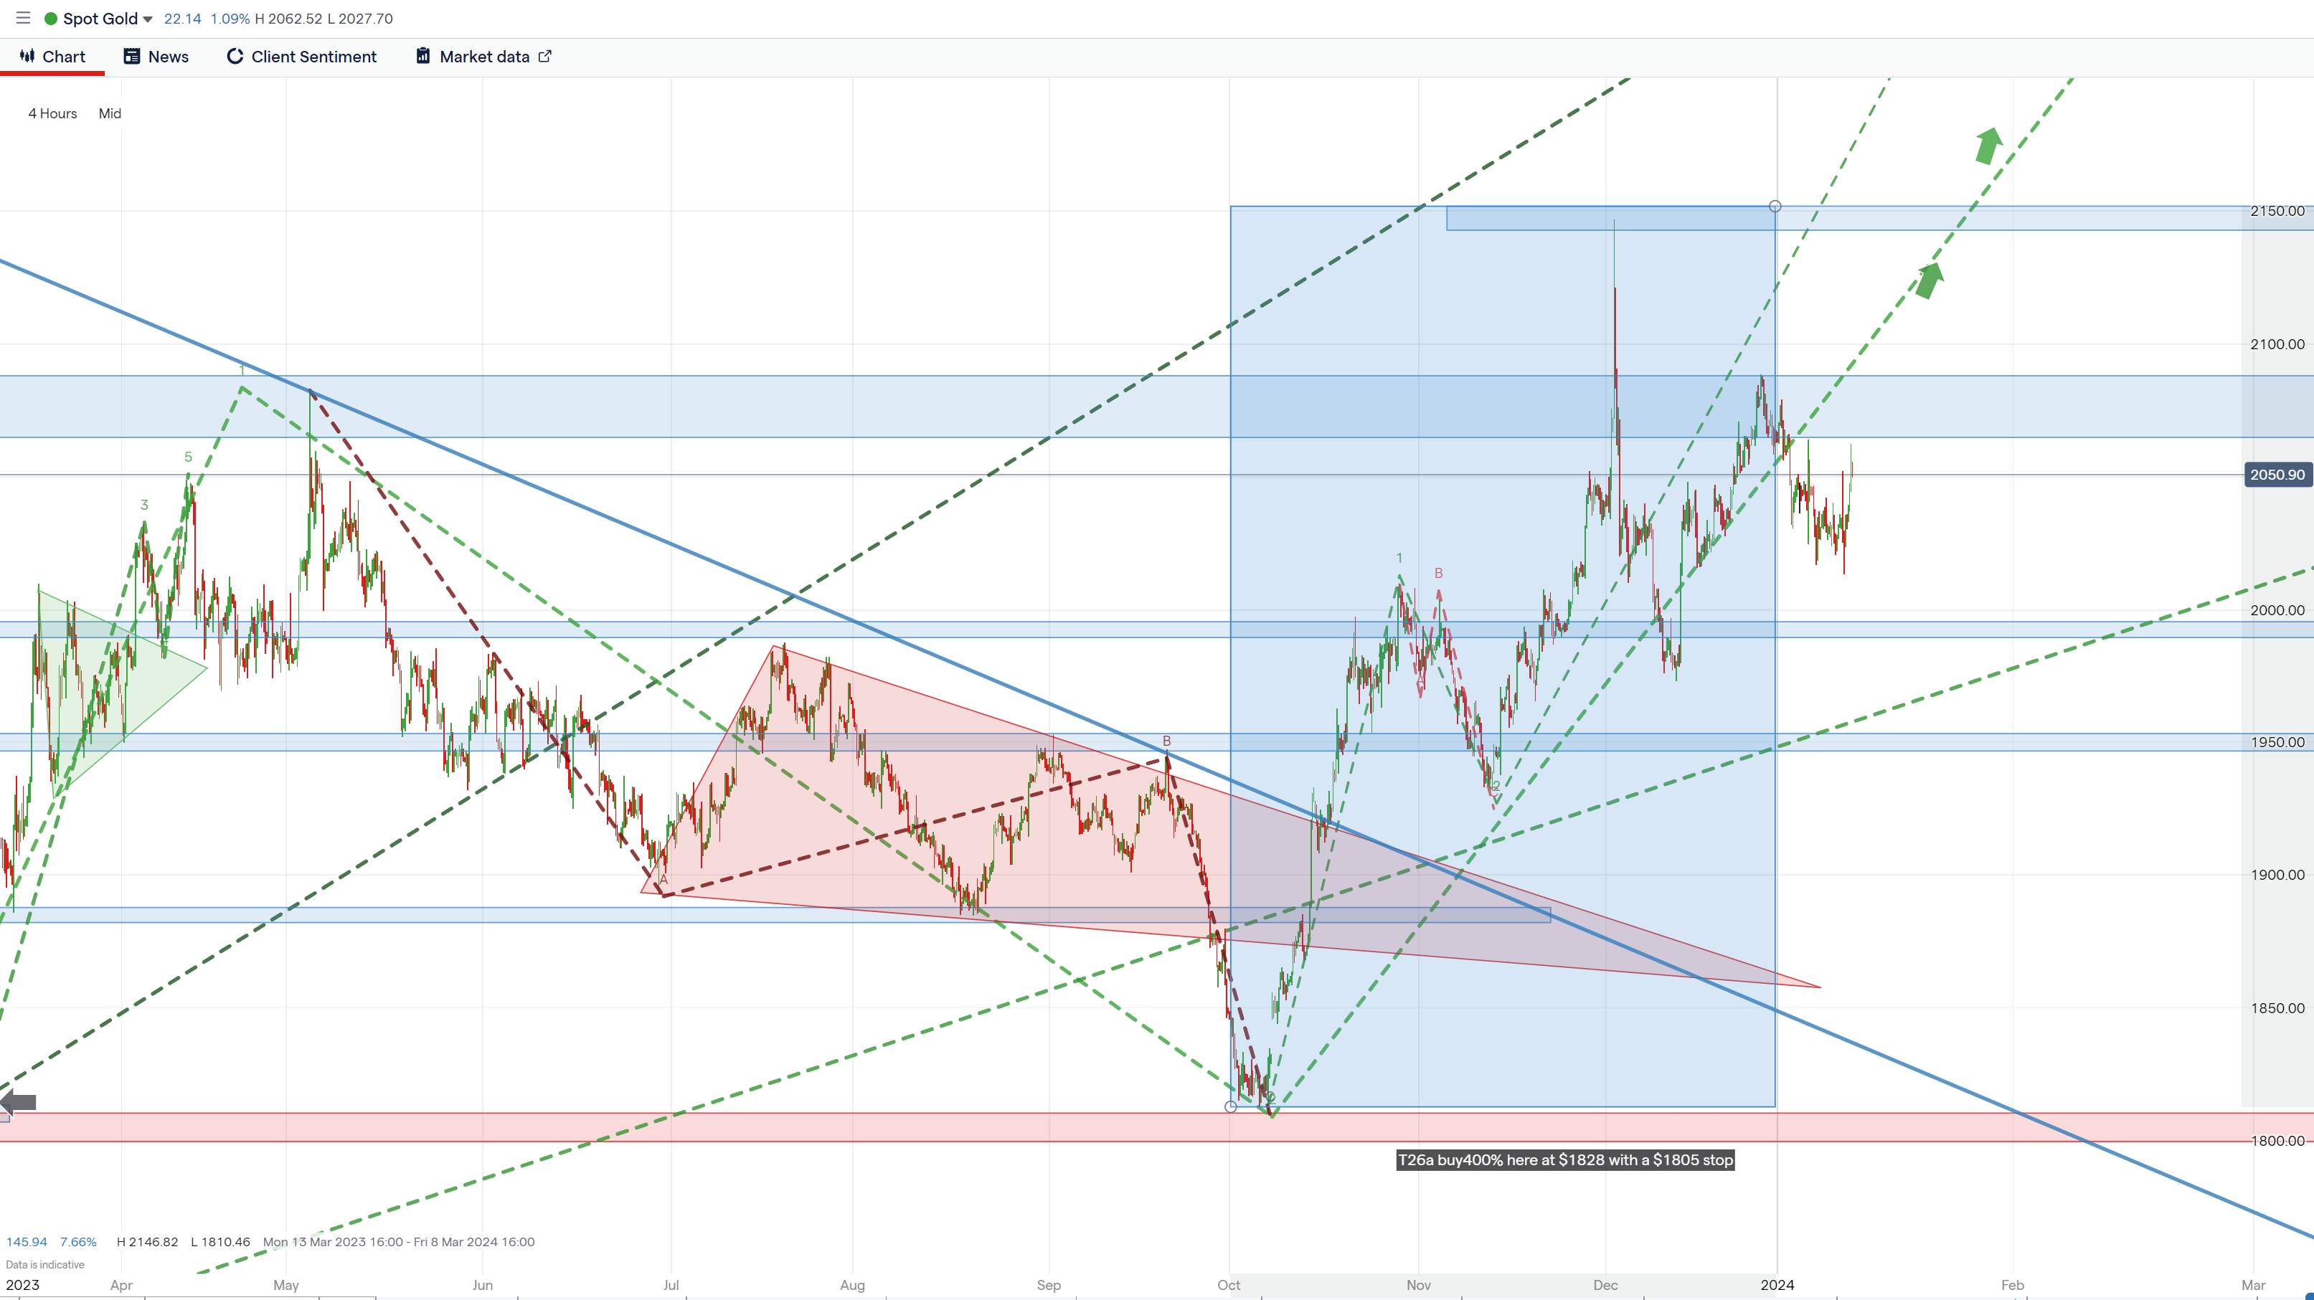Click the Client Sentiment circular icon
This screenshot has width=2314, height=1300.
pyautogui.click(x=235, y=57)
